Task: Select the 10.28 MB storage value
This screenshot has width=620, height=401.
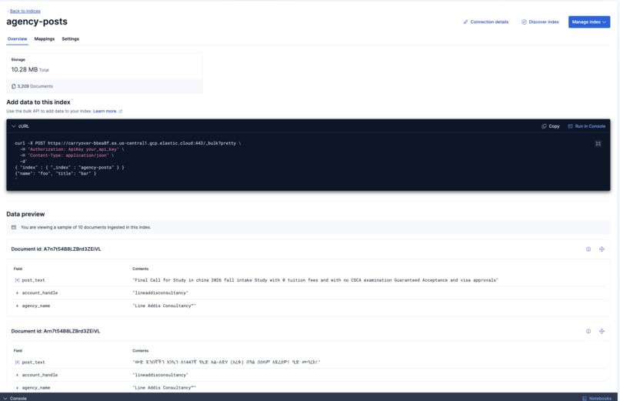Action: 25,69
